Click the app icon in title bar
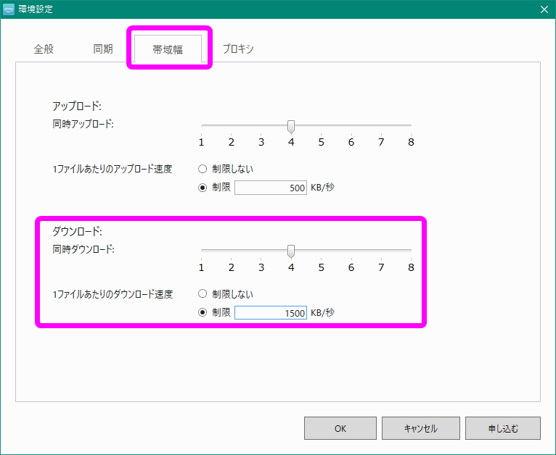Viewport: 556px width, 455px height. [x=9, y=9]
